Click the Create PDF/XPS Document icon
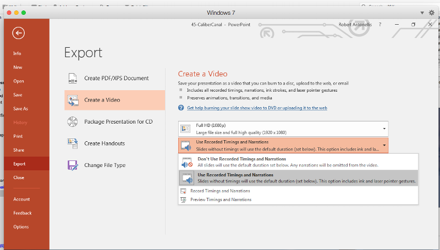Viewport: 440px width, 250px height. (73, 78)
